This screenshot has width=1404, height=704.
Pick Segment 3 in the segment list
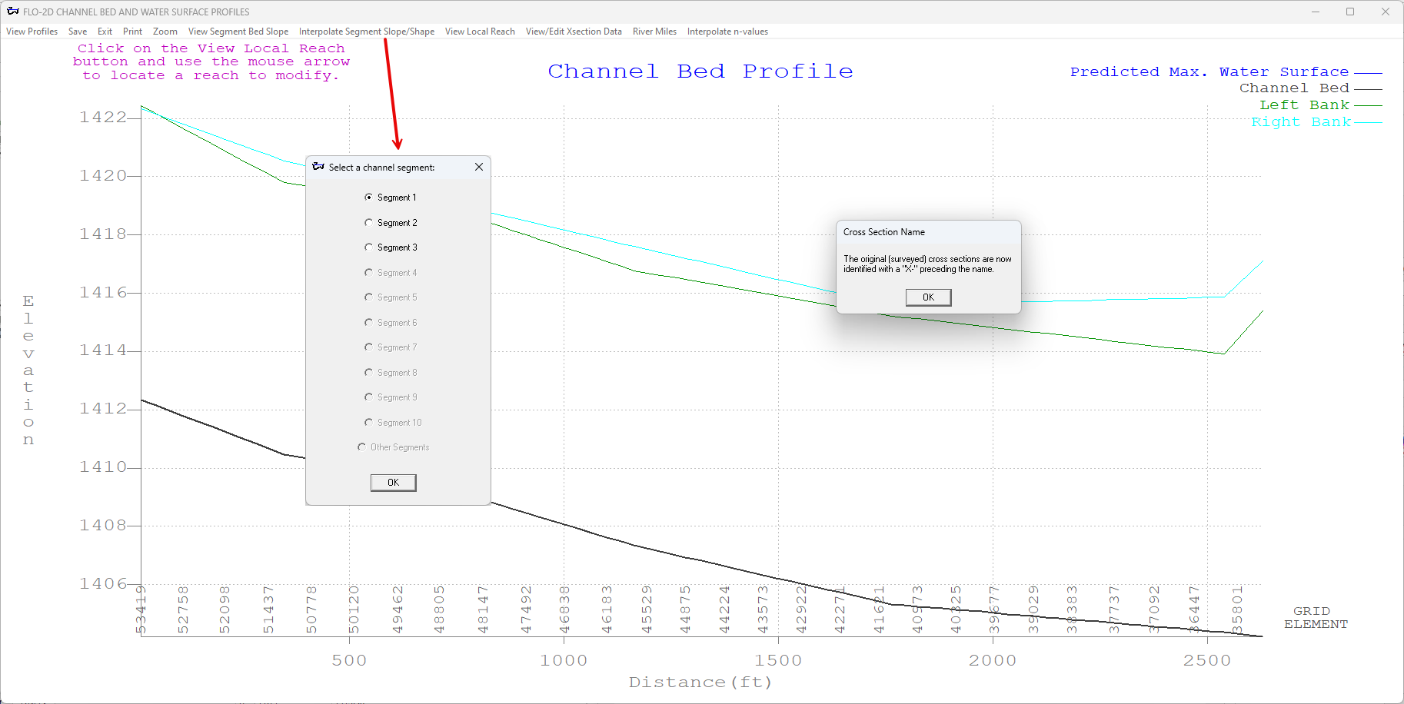(x=369, y=247)
